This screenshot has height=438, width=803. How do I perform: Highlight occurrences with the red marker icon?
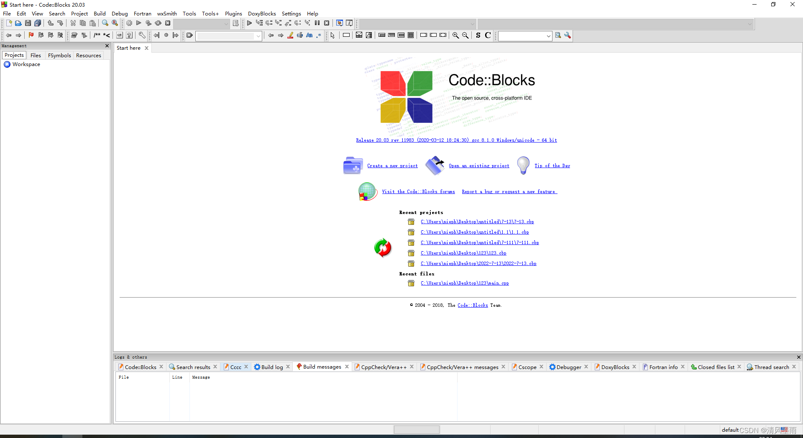click(x=290, y=36)
